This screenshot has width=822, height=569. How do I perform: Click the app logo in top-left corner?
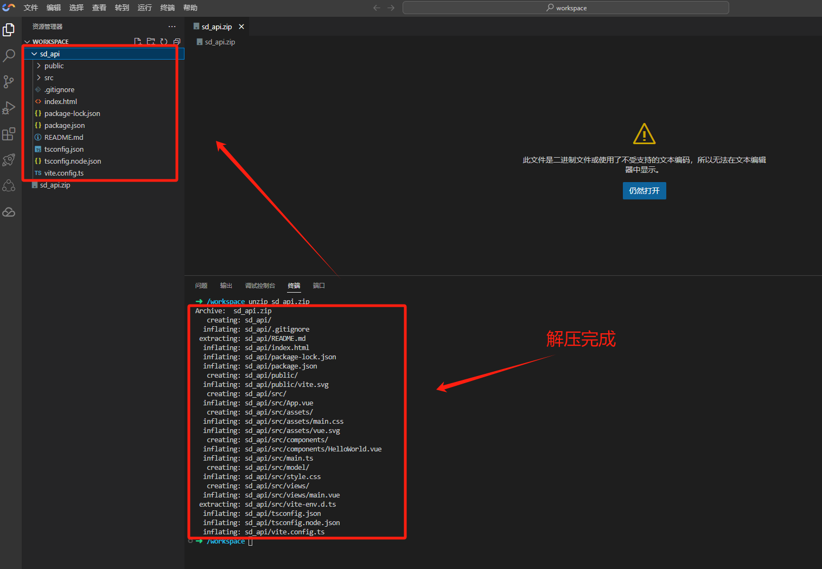(9, 8)
